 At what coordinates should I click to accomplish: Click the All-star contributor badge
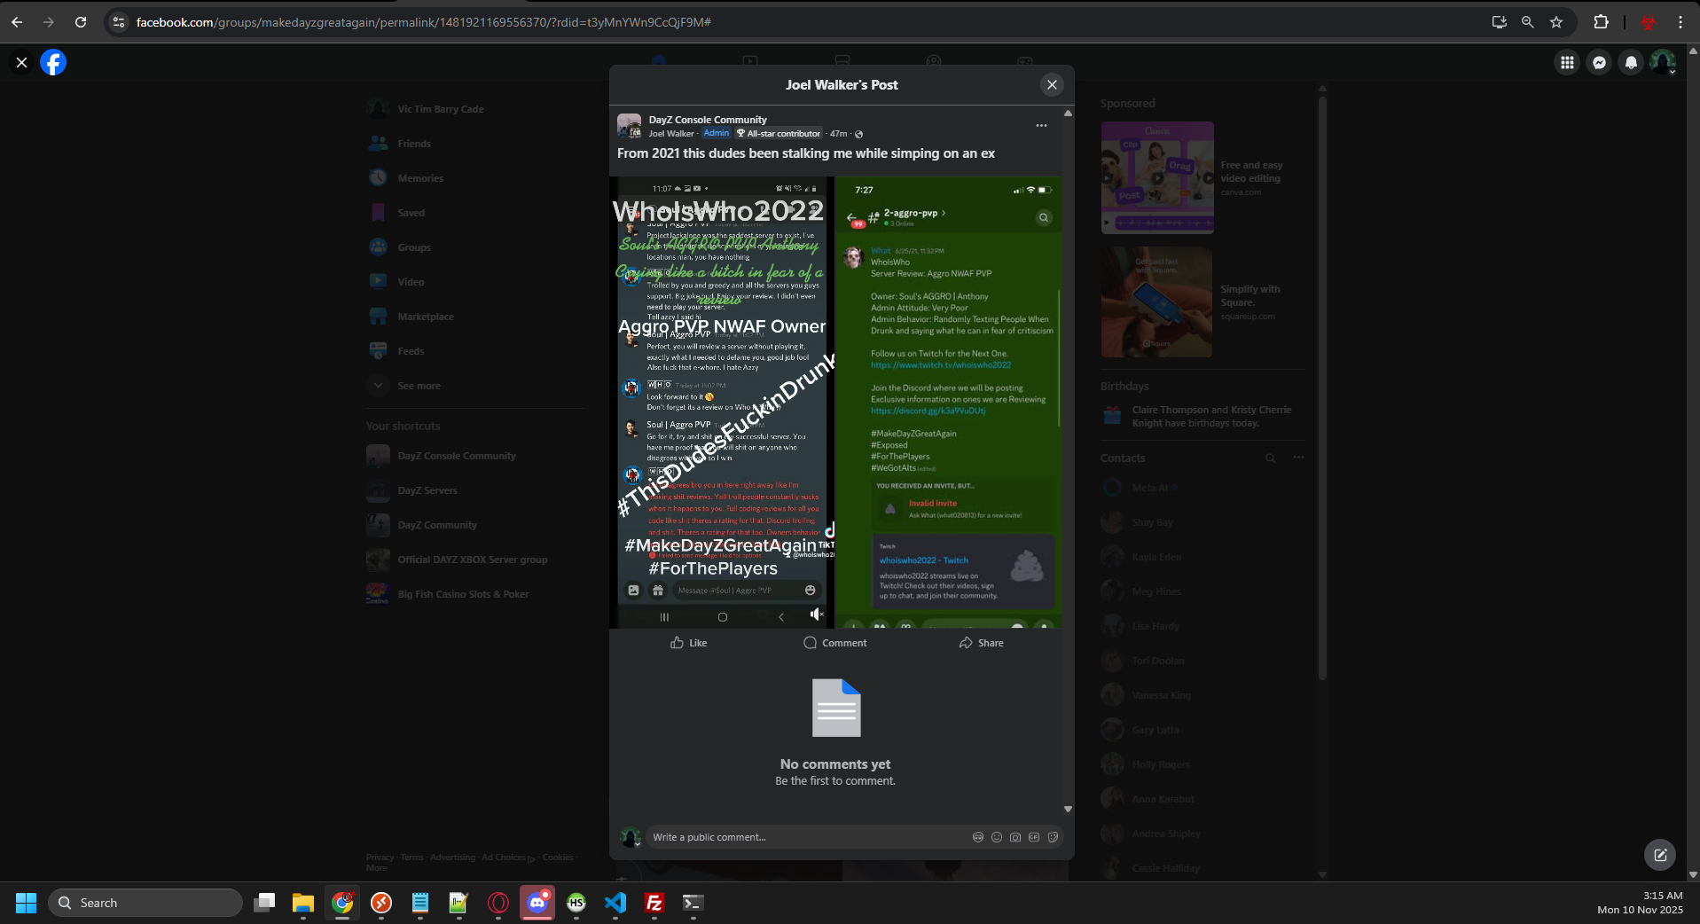(779, 134)
